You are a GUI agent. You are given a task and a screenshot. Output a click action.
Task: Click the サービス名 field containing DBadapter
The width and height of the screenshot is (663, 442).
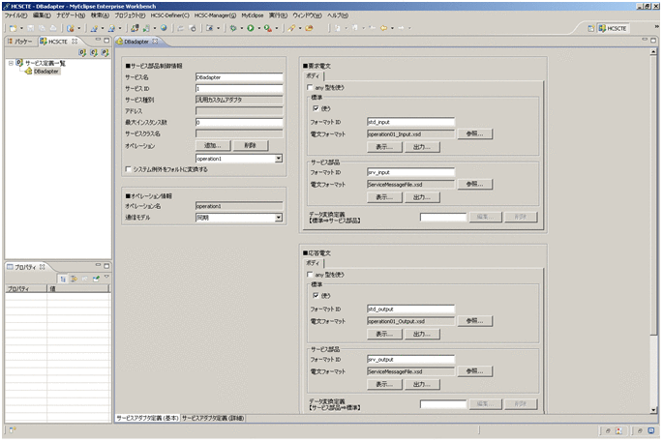(x=237, y=75)
